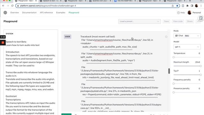Open a new browser tab with plus

190,1
